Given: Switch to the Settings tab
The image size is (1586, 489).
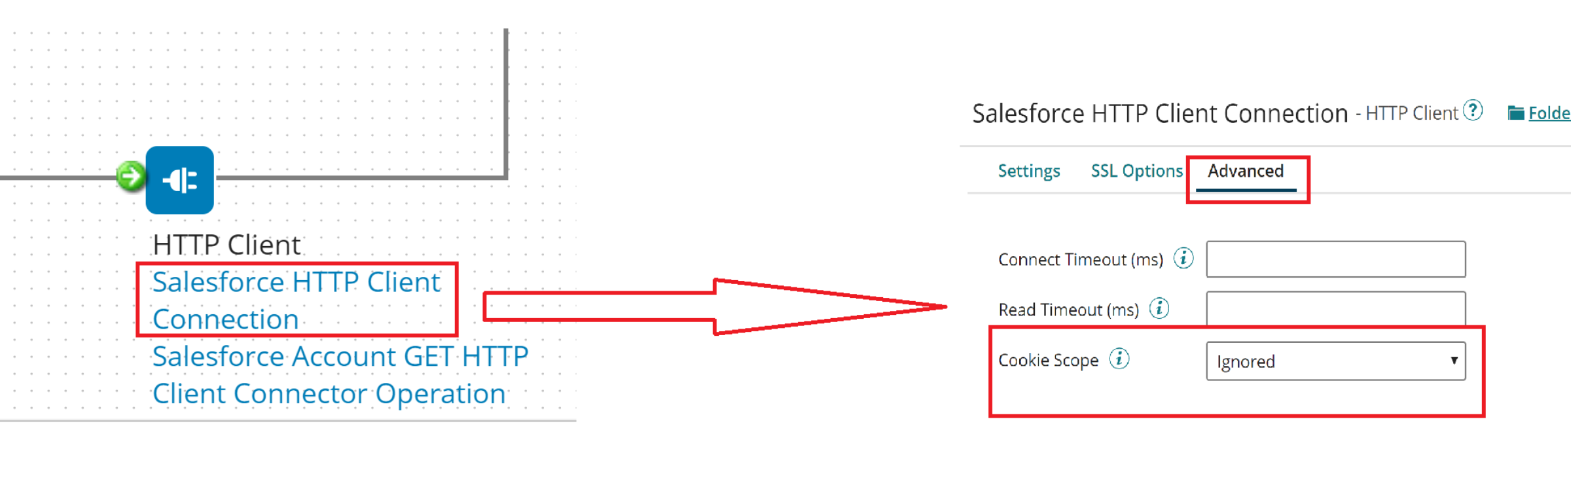Looking at the screenshot, I should tap(1029, 171).
